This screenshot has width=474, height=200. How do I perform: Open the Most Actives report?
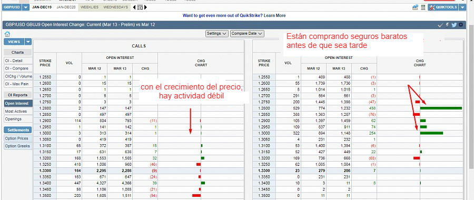[18, 112]
